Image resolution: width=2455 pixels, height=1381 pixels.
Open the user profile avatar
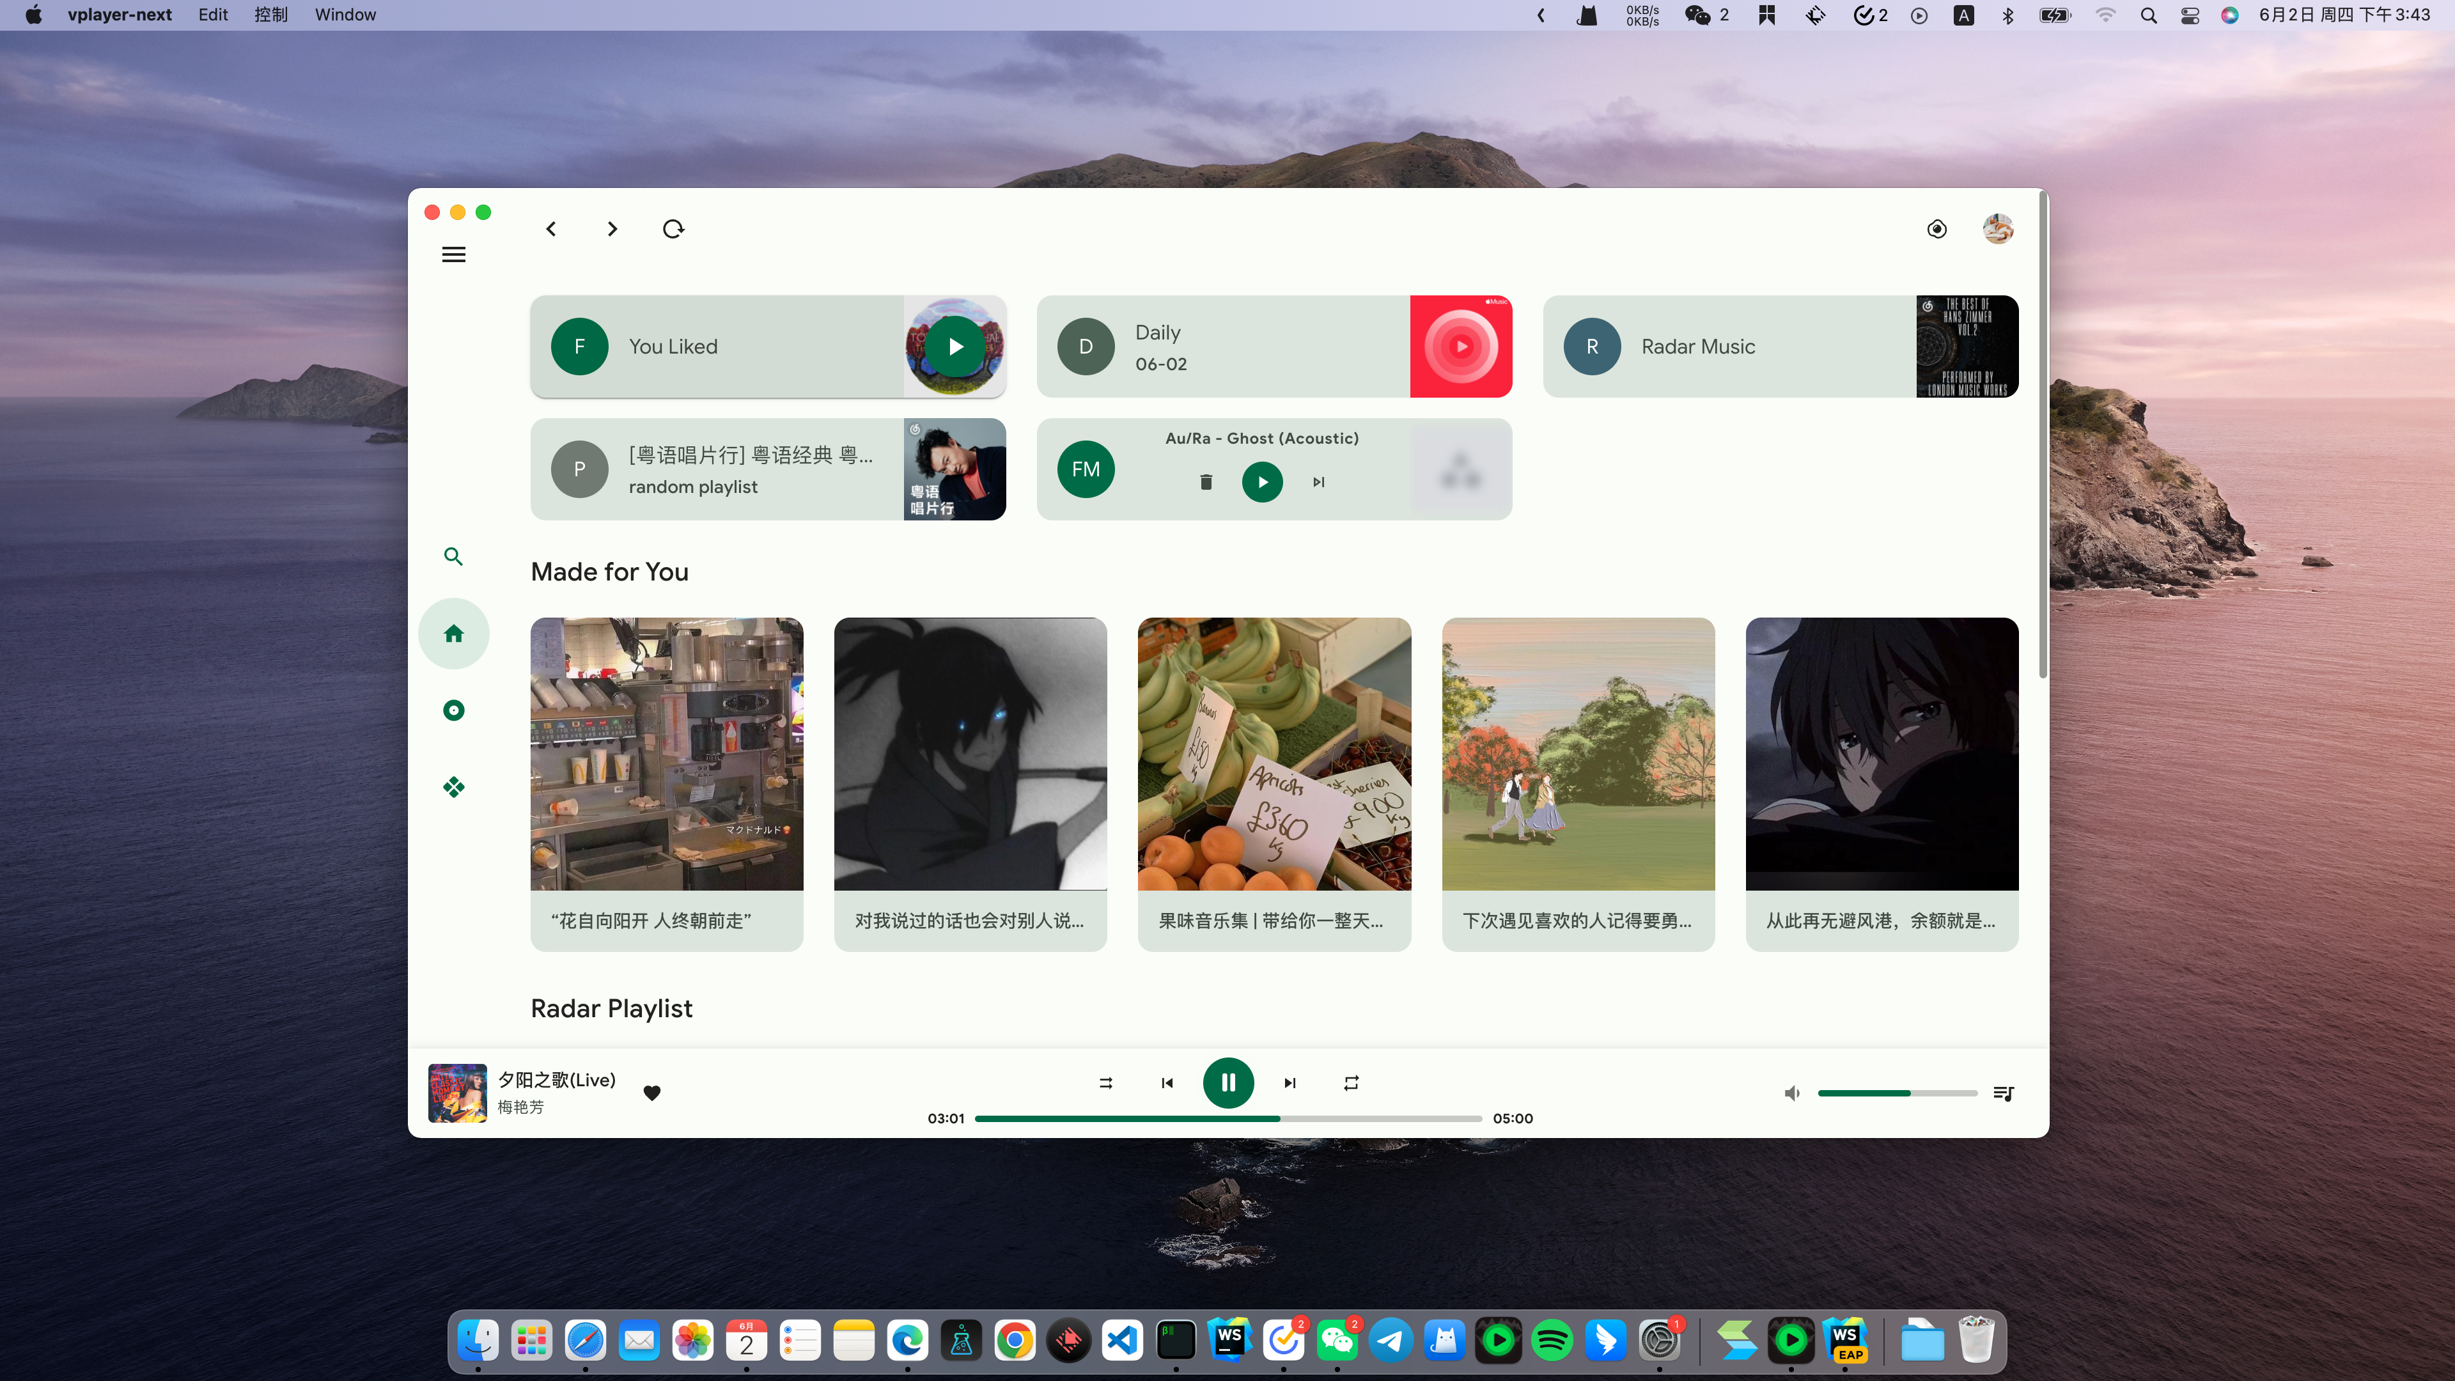1997,229
